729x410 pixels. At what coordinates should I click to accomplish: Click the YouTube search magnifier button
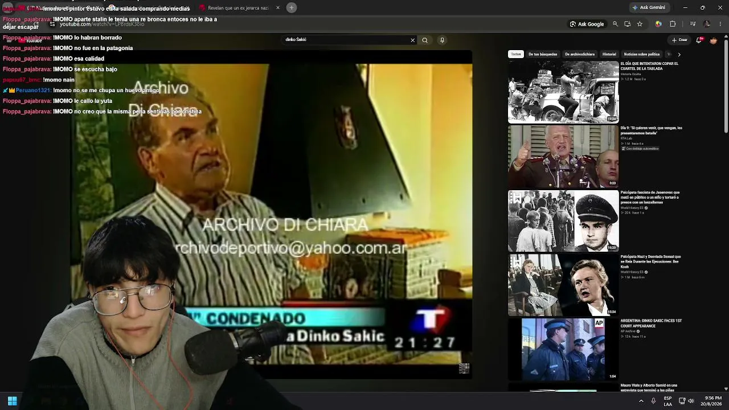[x=425, y=40]
